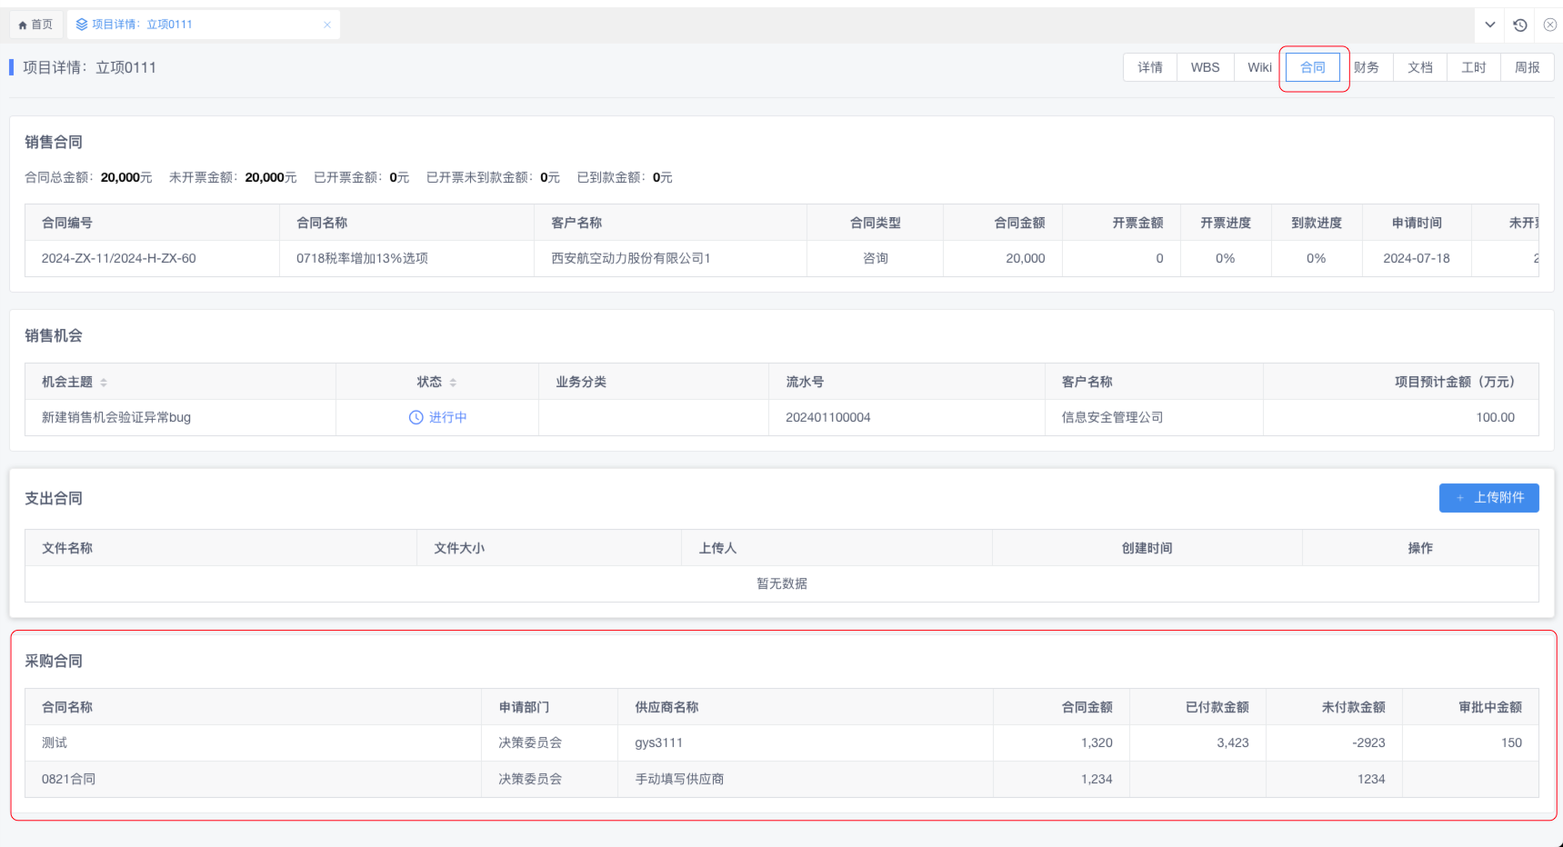Click the 进行中 status clock icon

coord(416,417)
